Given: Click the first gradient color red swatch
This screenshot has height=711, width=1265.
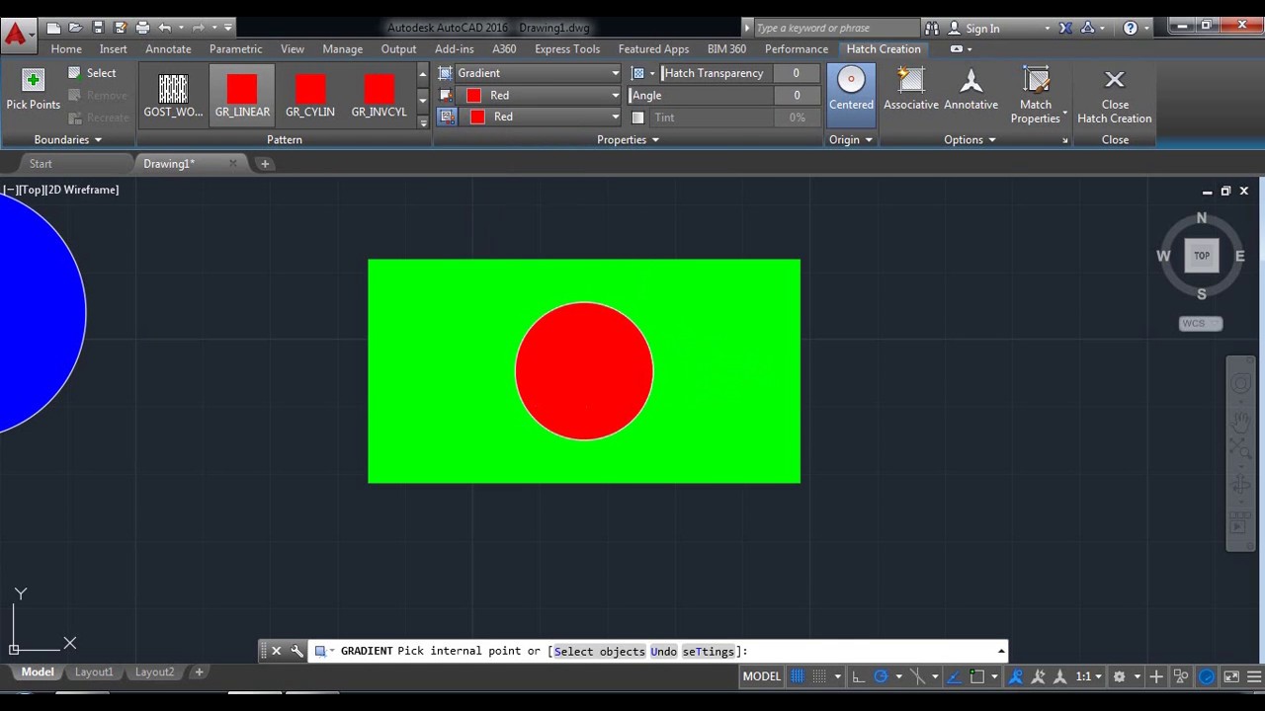Looking at the screenshot, I should [473, 96].
